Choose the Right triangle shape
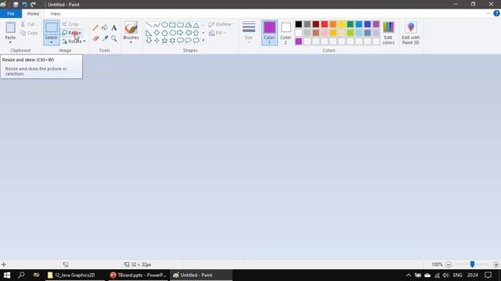This screenshot has height=281, width=501. 149,33
